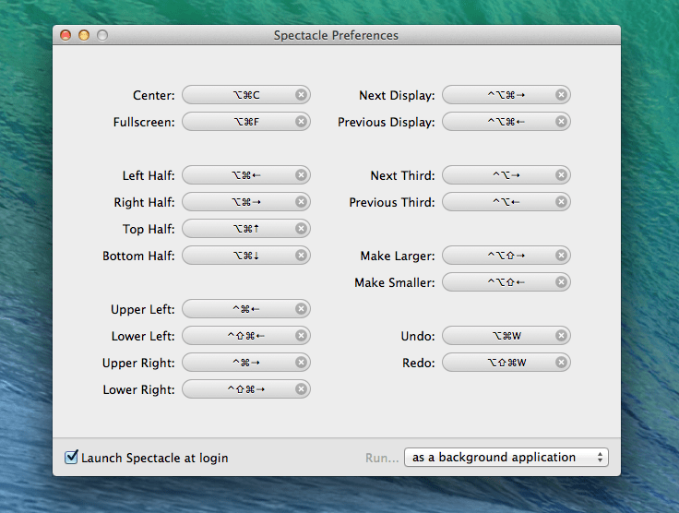Image resolution: width=679 pixels, height=513 pixels.
Task: Click the Redo shortcut field
Action: (x=506, y=363)
